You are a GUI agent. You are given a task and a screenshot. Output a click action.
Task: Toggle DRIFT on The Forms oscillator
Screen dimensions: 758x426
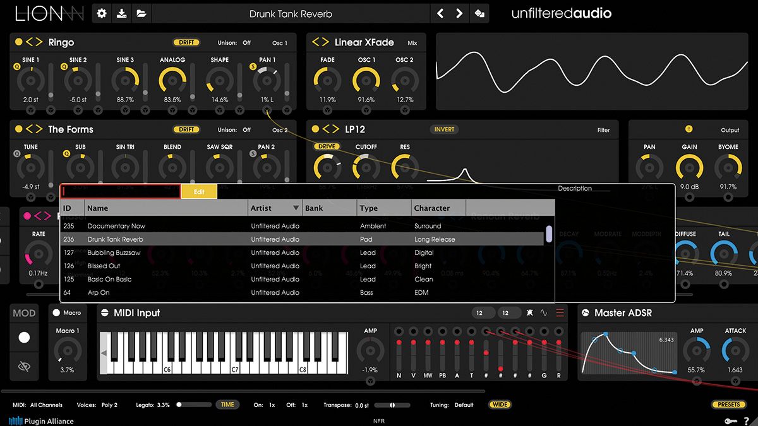click(x=186, y=129)
